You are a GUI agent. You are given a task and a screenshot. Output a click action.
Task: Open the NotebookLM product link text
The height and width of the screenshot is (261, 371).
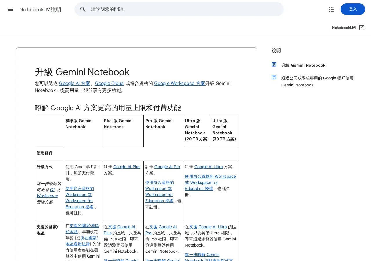tap(344, 28)
